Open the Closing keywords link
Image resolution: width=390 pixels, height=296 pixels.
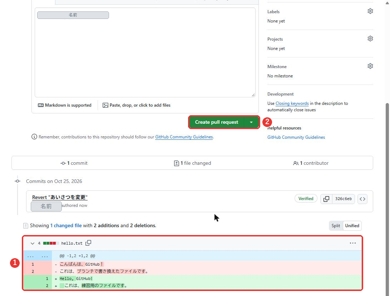click(292, 103)
